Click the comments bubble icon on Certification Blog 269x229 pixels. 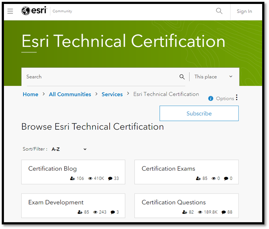point(110,179)
